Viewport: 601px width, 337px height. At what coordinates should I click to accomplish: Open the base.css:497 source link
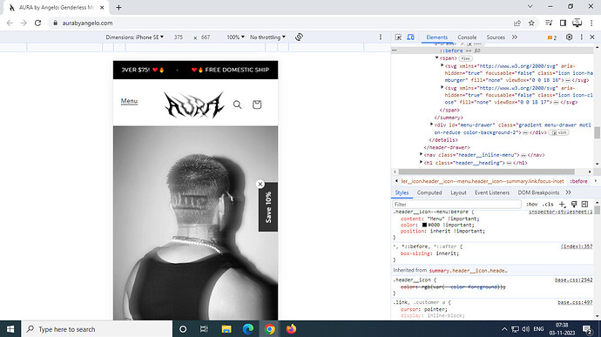(575, 302)
